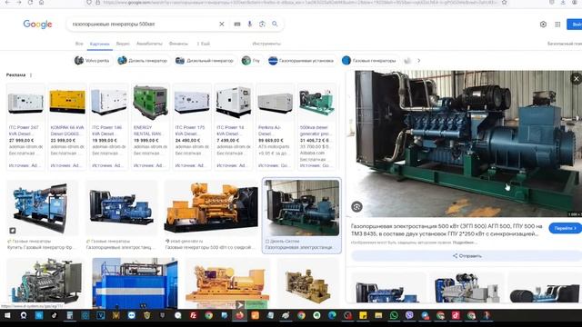Open Viber from the taskbar
The width and height of the screenshot is (582, 327).
pos(409,315)
